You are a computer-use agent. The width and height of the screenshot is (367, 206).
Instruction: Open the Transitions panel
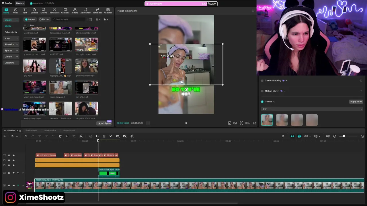click(54, 11)
